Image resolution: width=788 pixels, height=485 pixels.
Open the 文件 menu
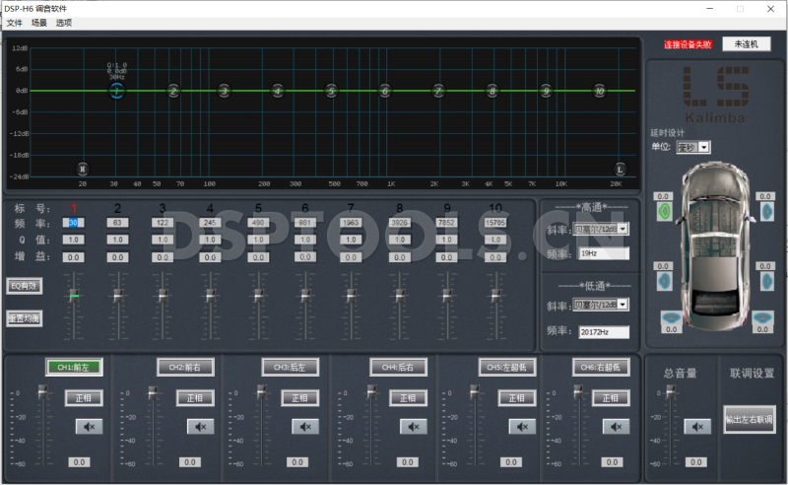click(14, 23)
